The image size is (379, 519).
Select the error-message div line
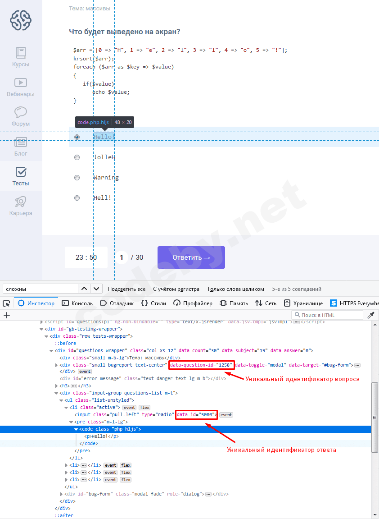143,378
